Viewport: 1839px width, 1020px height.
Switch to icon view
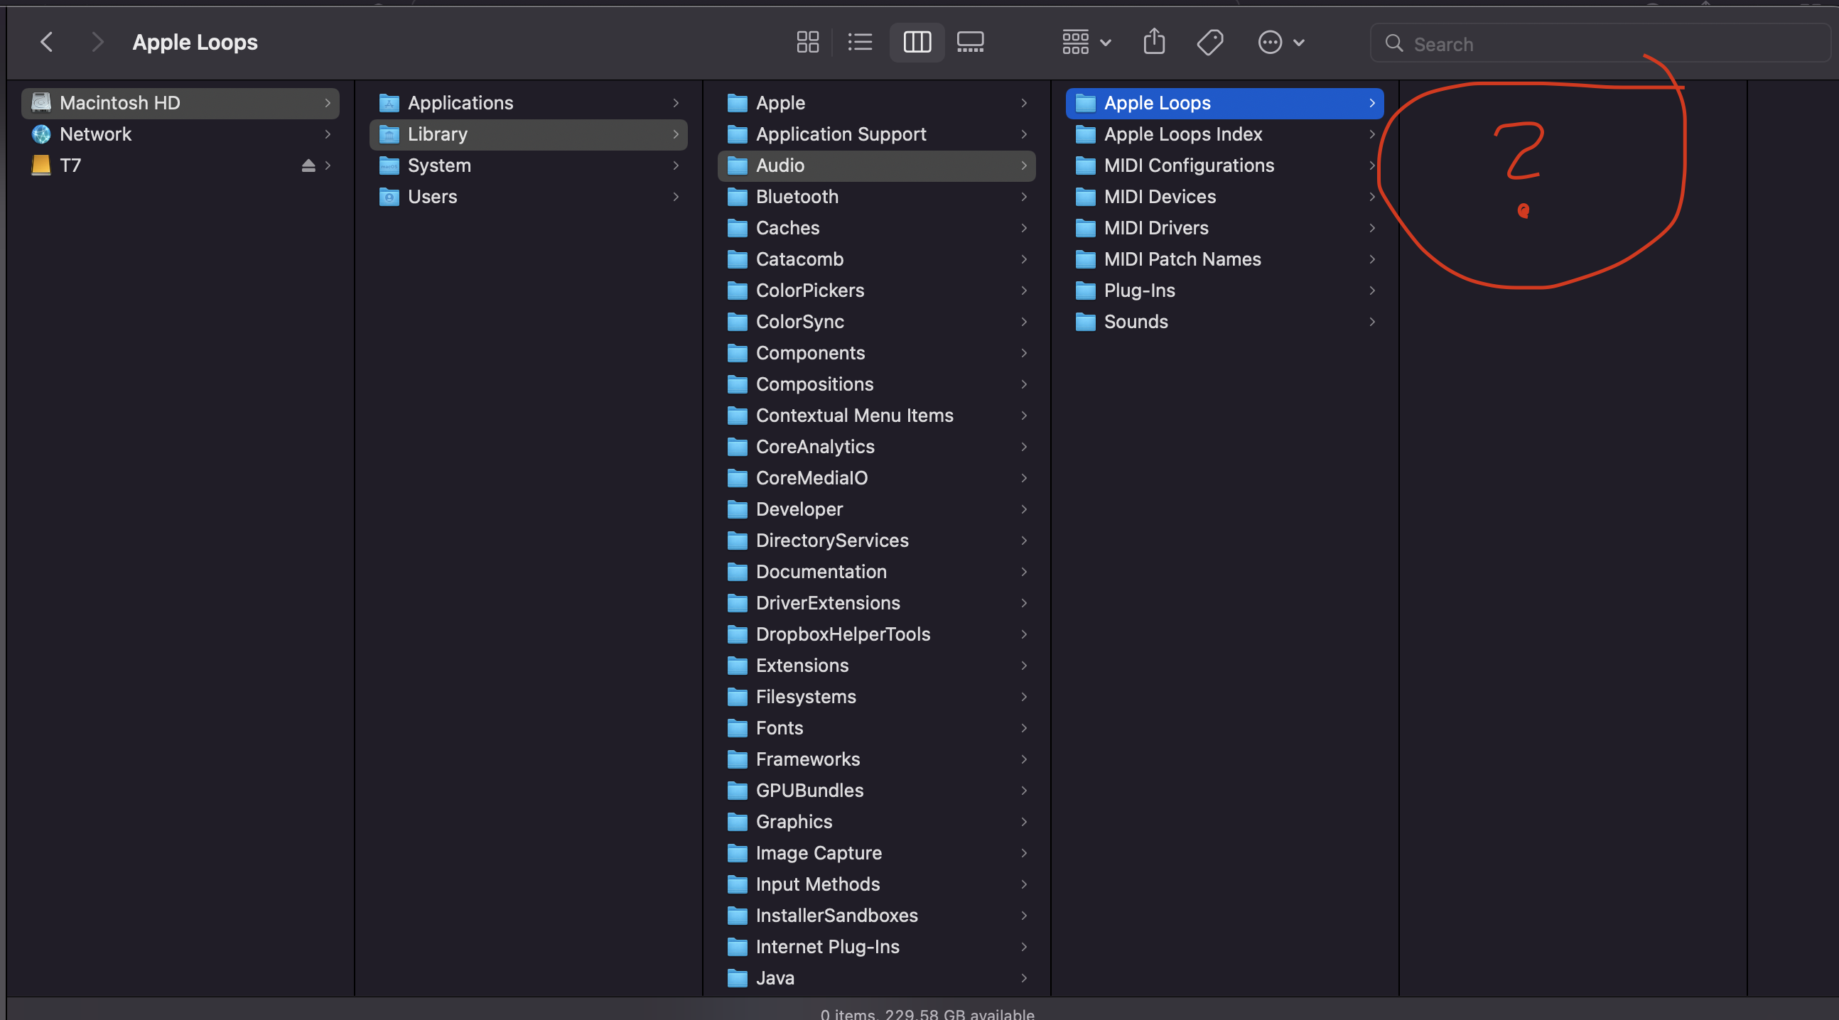coord(807,42)
